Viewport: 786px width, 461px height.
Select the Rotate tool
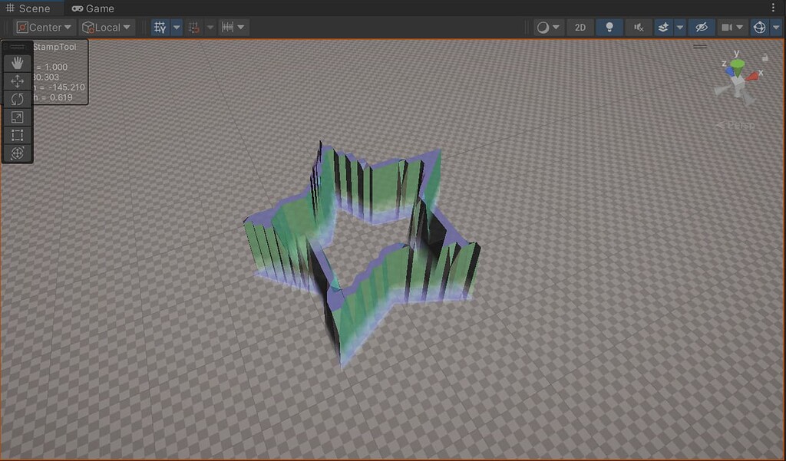tap(17, 99)
